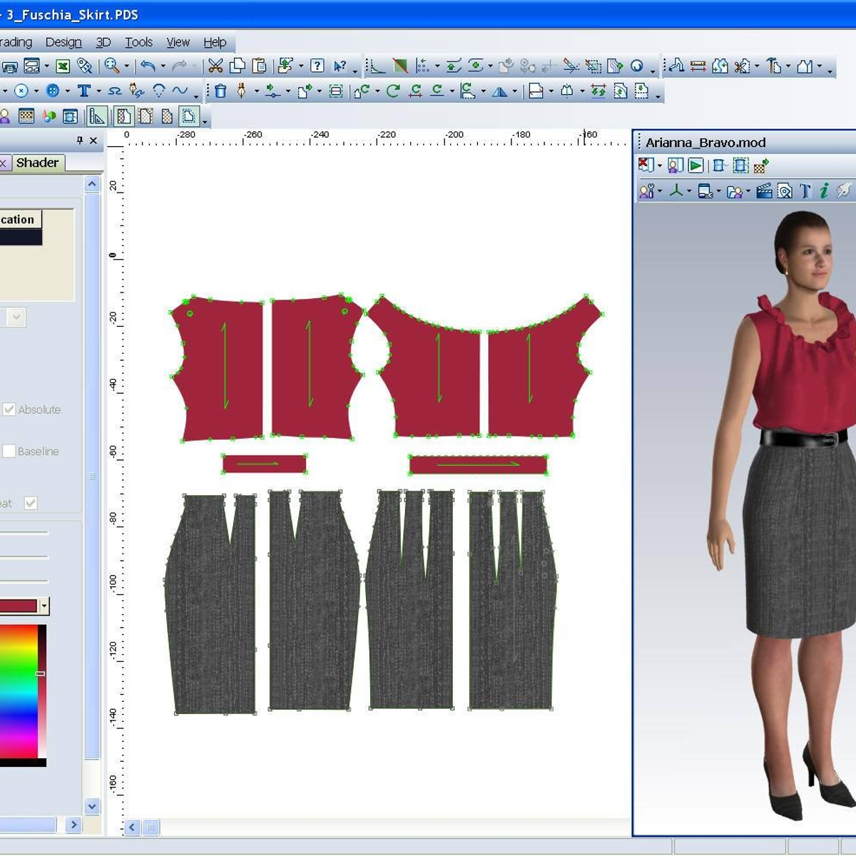Select the small red waistband strip piece
The image size is (856, 856).
coord(264,464)
